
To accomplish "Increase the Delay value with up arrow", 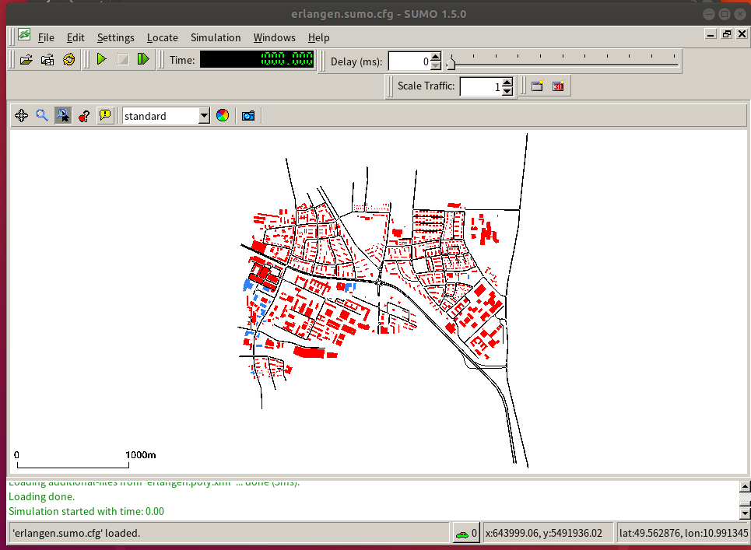I will click(x=436, y=57).
